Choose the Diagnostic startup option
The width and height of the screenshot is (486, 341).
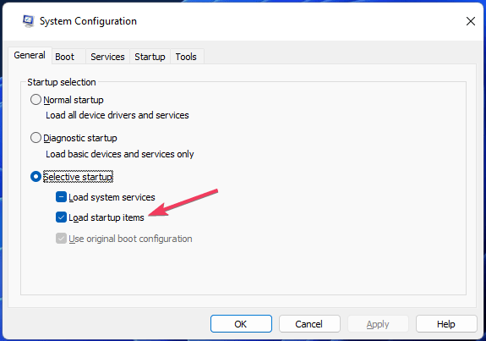tap(35, 138)
